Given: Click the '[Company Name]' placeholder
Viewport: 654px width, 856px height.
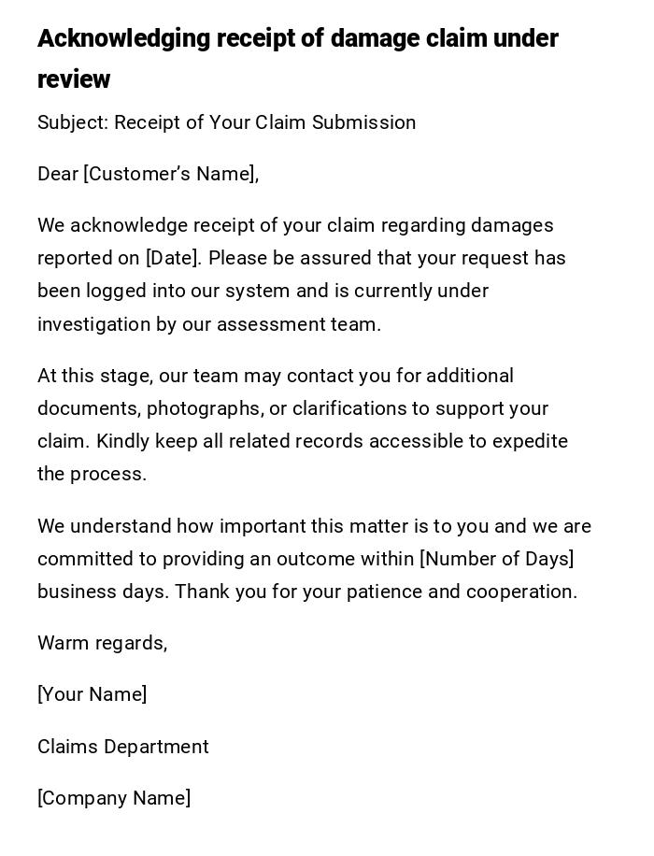Looking at the screenshot, I should point(114,798).
